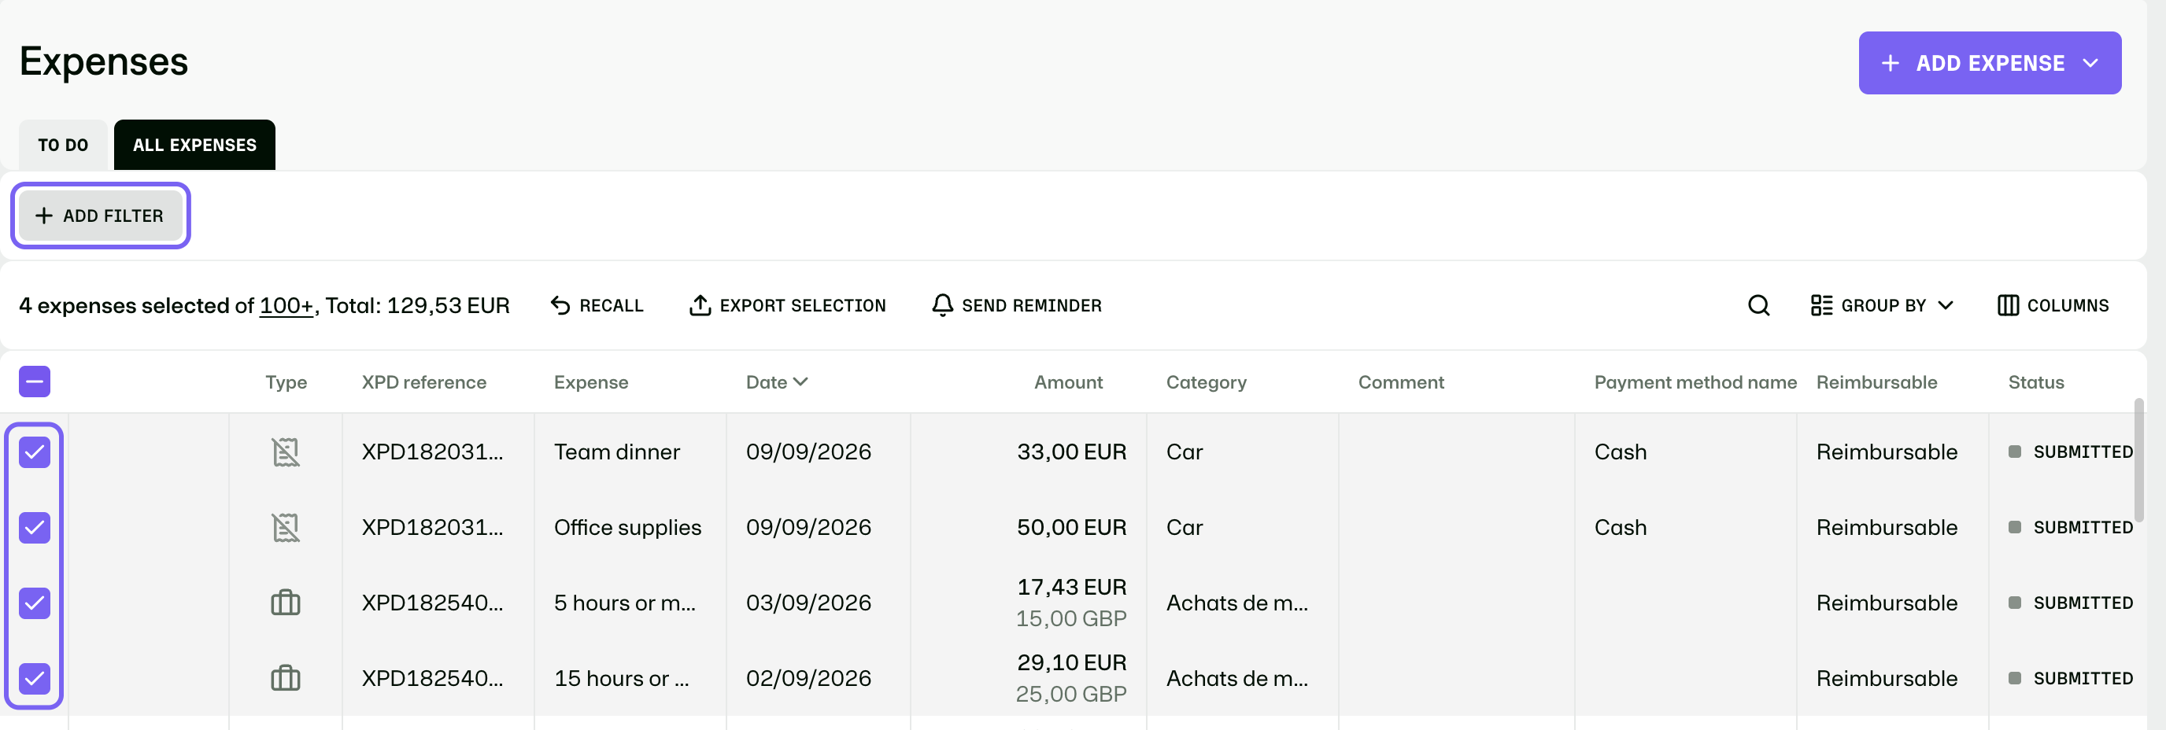Click the Amount column header

click(x=1068, y=382)
